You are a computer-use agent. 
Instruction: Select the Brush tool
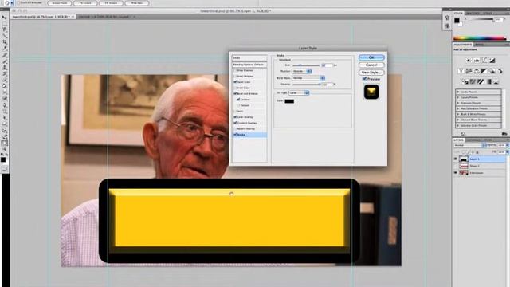[5, 61]
